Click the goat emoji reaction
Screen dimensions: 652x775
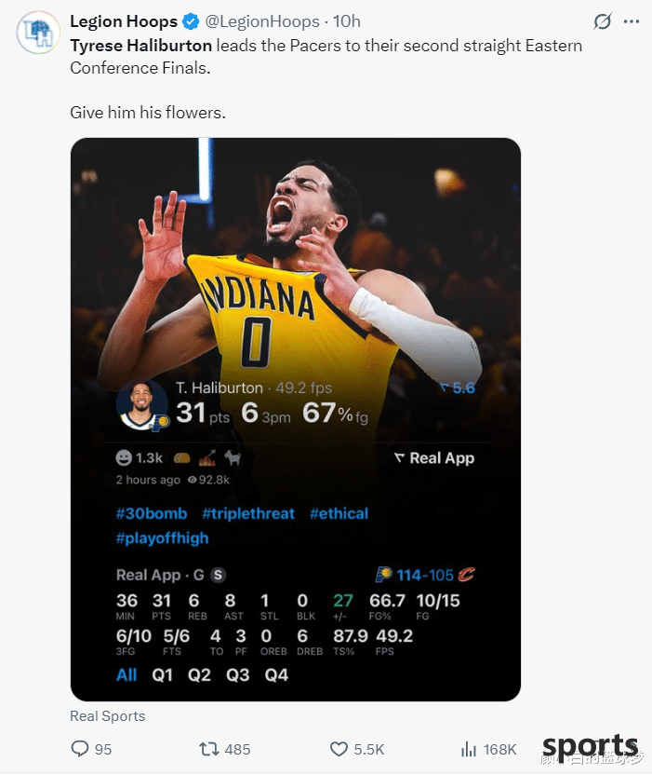point(233,458)
